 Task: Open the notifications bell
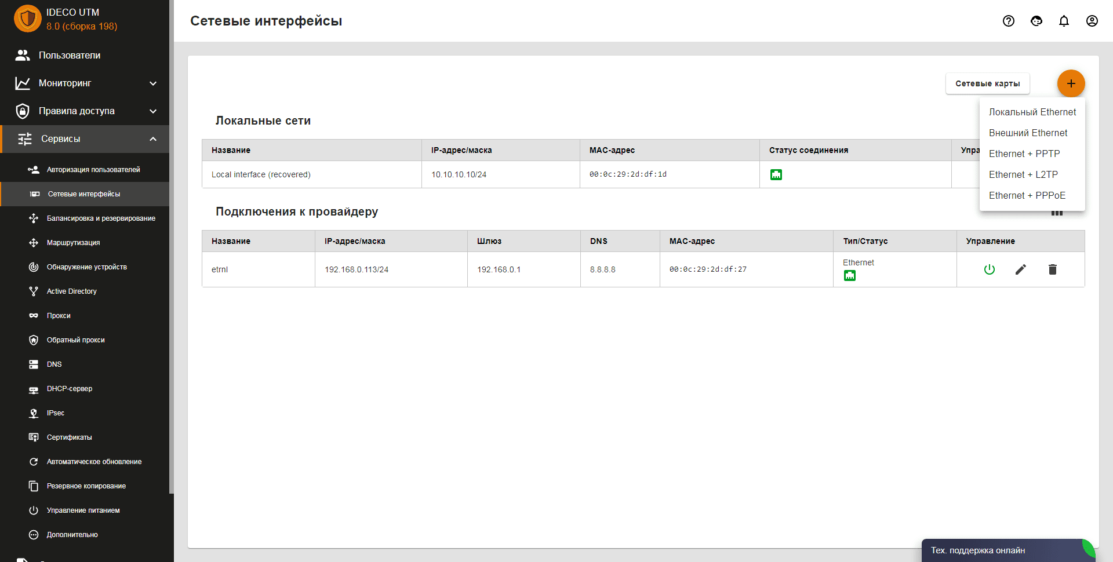[1064, 21]
